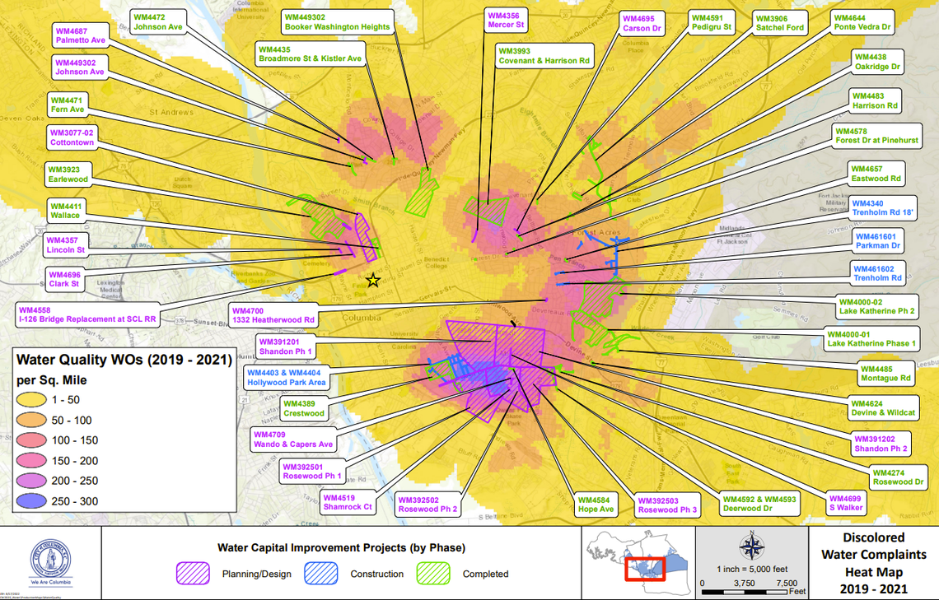939x600 pixels.
Task: Click the WM4558 I-126 Bridge Replacement label
Action: 87,315
